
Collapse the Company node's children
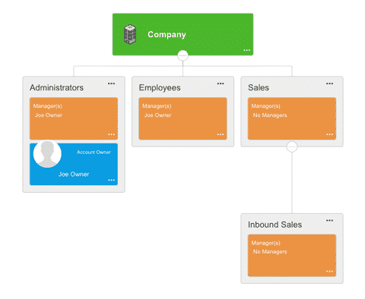point(182,55)
